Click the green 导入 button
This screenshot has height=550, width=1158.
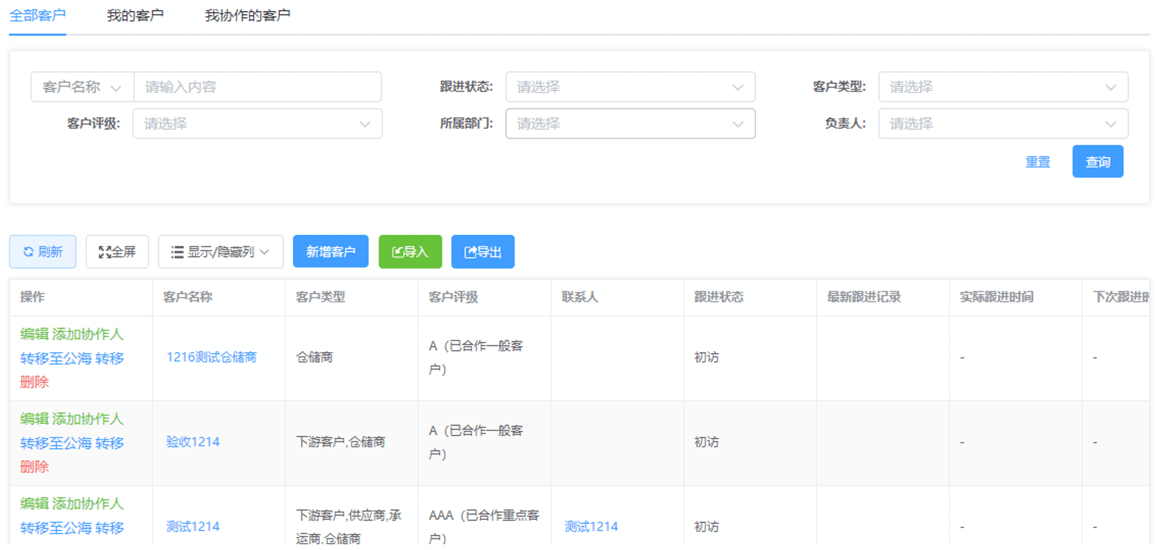point(410,252)
